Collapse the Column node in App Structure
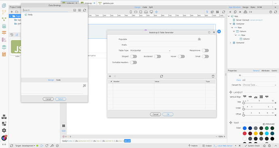The height and width of the screenshot is (148, 279). click(x=234, y=31)
